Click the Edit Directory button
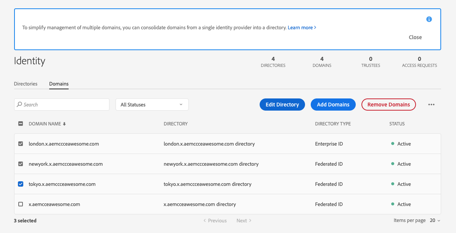456x233 pixels. 282,105
